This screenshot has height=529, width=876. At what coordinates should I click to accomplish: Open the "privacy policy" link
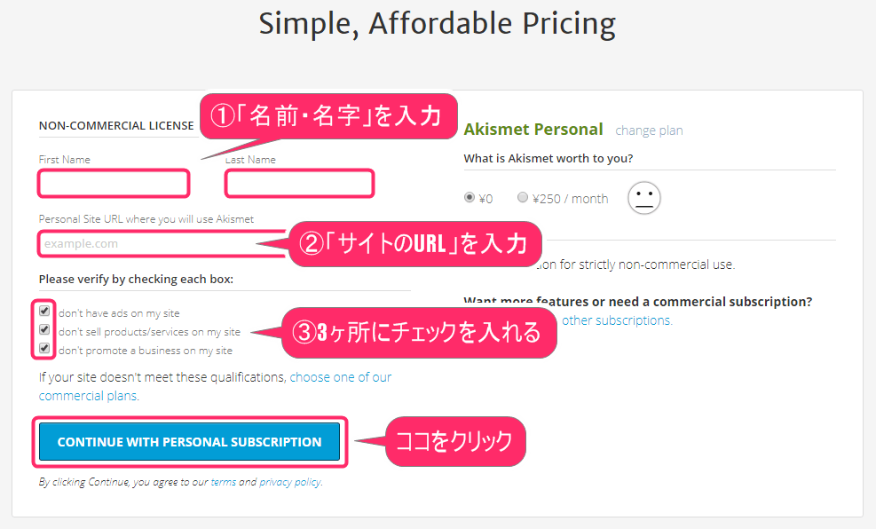click(x=290, y=482)
